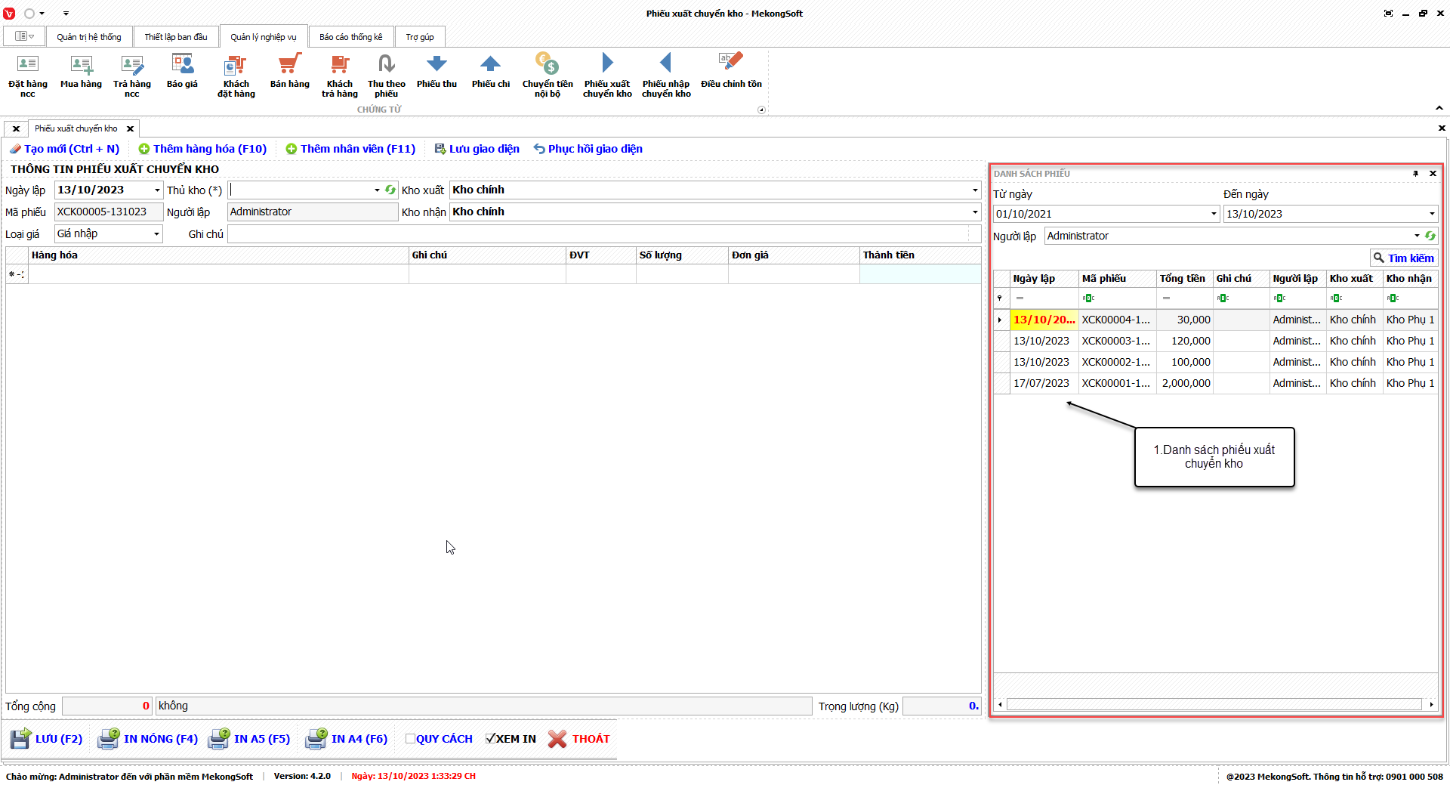Pin the Danh sách phiếu panel
The width and height of the screenshot is (1450, 785).
1415,174
